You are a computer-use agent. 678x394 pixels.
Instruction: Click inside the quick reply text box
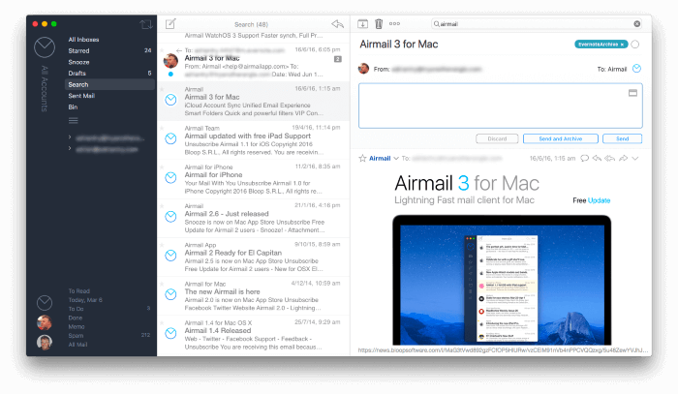coord(501,106)
